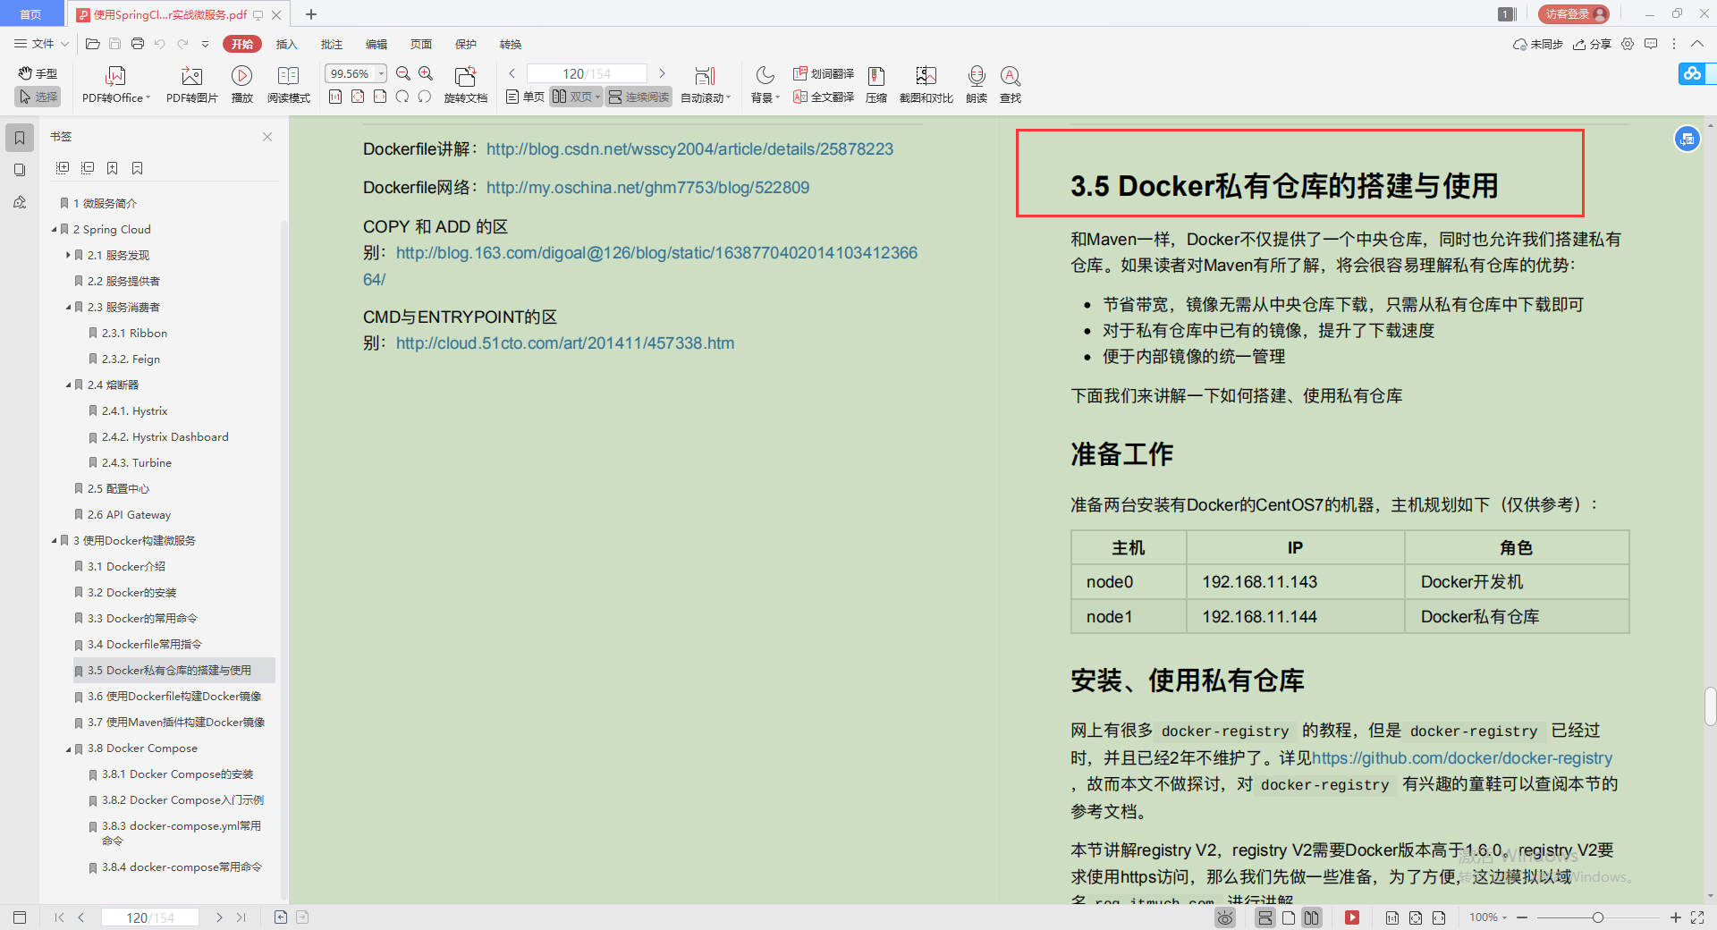Screen dimensions: 1717x930
Task: Open the github docker-registry link
Action: [1462, 758]
